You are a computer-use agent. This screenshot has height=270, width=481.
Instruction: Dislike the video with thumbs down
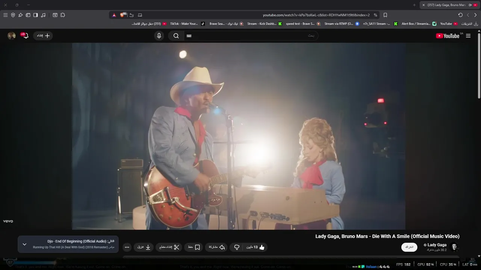237,247
